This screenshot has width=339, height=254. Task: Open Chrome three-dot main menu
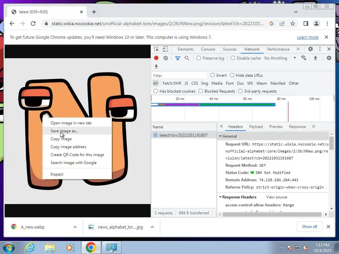[327, 23]
